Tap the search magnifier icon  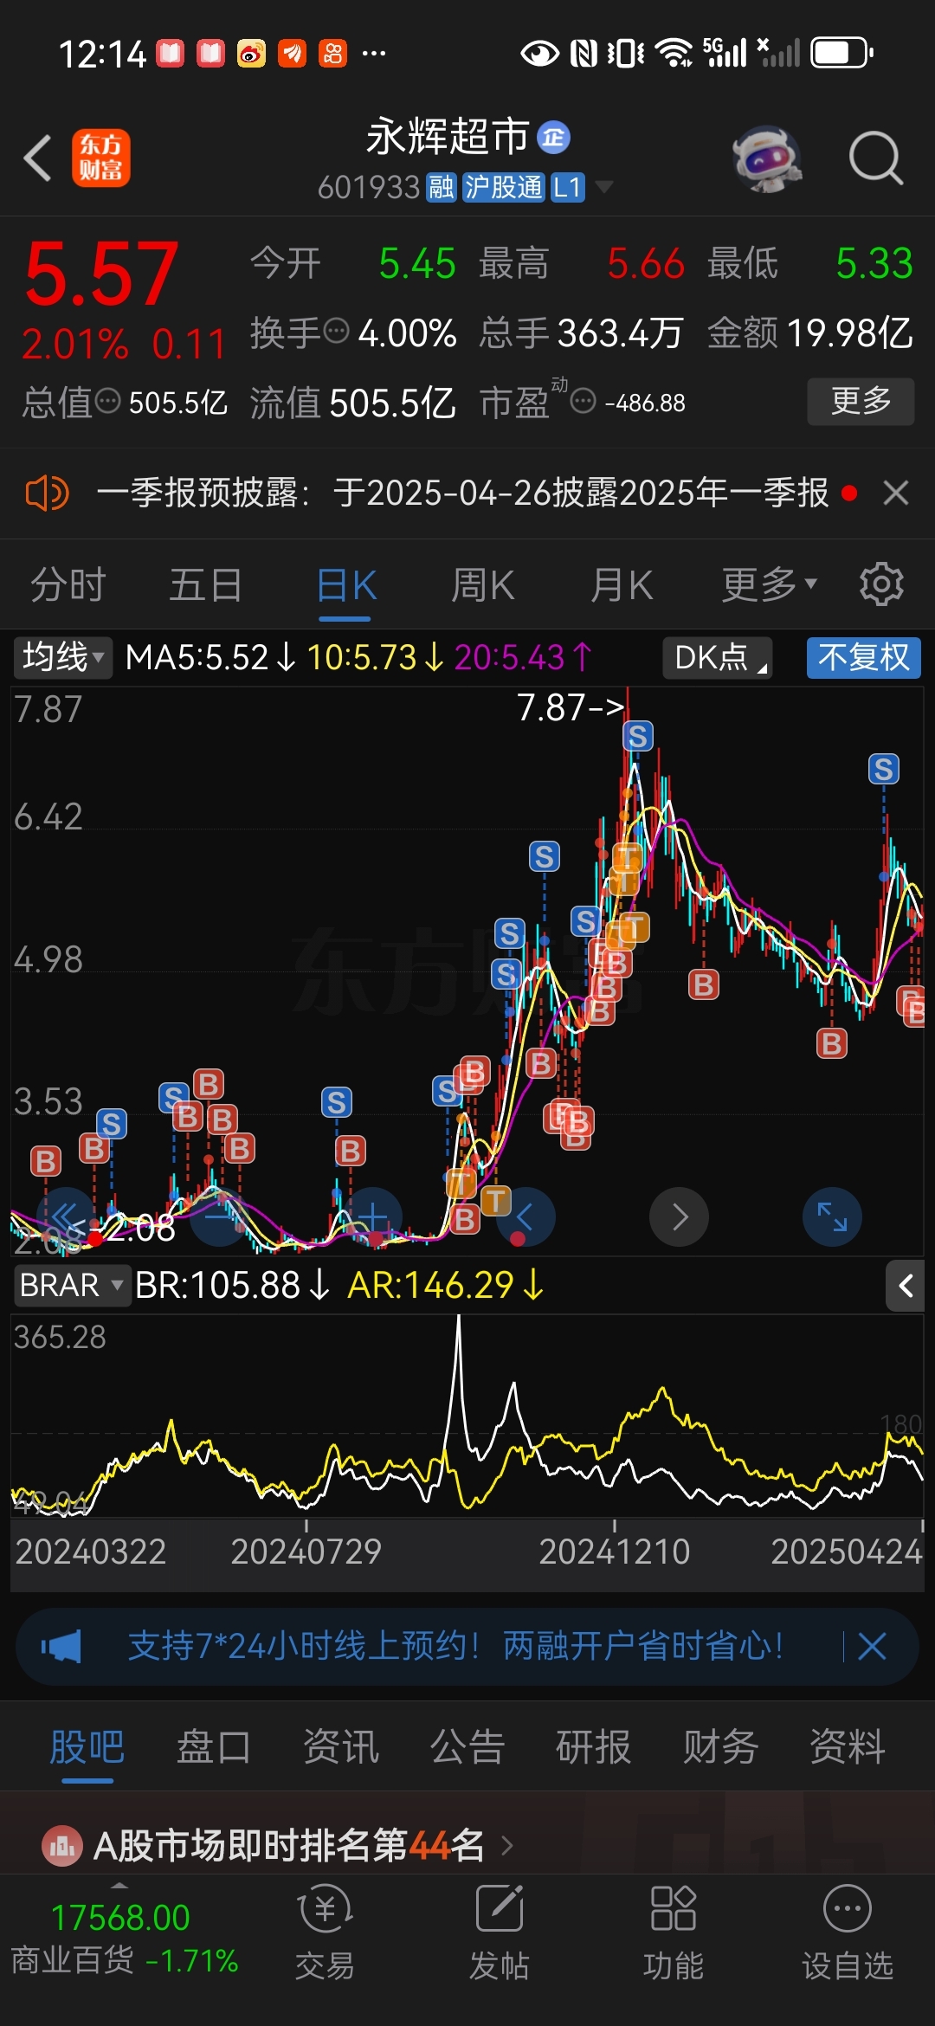click(876, 158)
